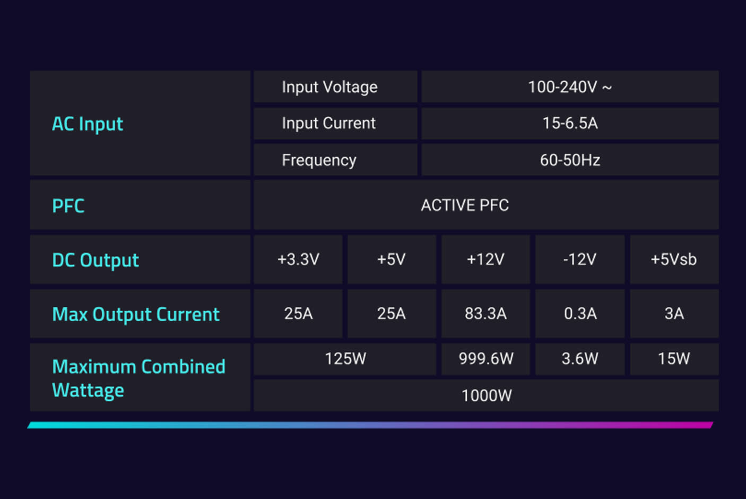Select the ACTIVE PFC cell
This screenshot has width=746, height=499.
pos(464,205)
